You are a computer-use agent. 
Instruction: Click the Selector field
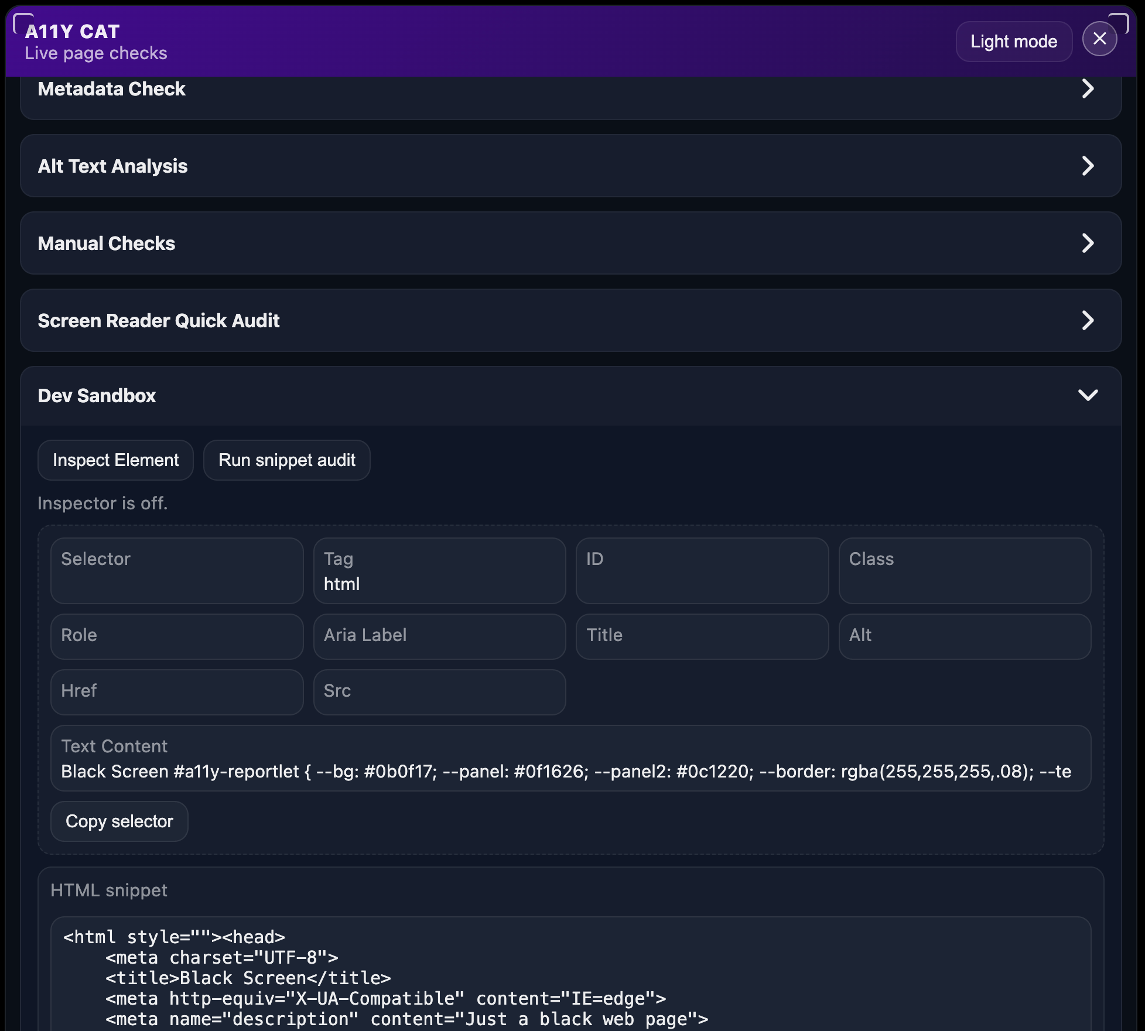pyautogui.click(x=176, y=571)
